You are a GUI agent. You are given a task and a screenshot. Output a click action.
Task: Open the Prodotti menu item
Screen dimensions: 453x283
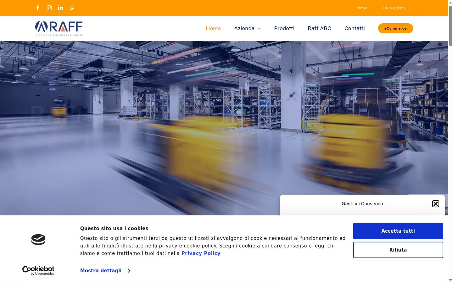pyautogui.click(x=284, y=28)
